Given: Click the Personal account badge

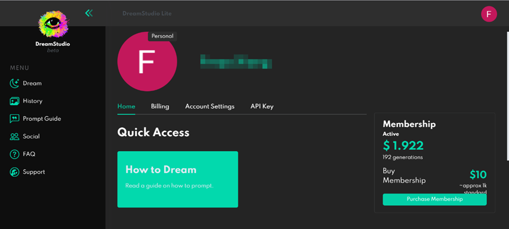Looking at the screenshot, I should (x=162, y=36).
